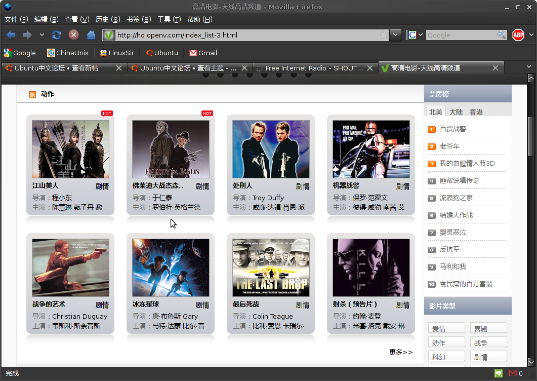Focus the Google search field
537x381 pixels.
(461, 35)
